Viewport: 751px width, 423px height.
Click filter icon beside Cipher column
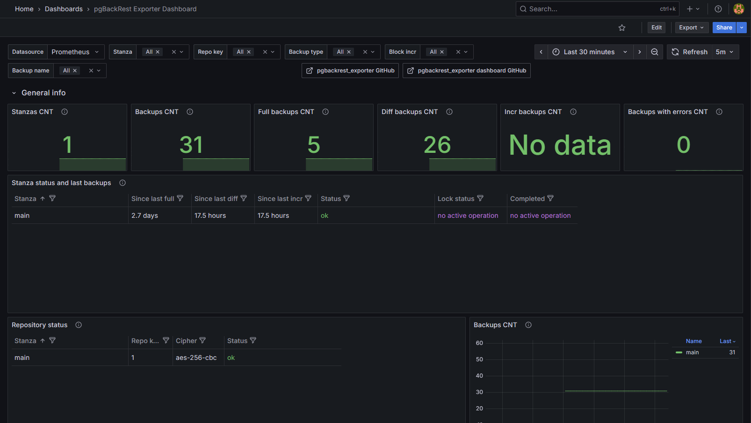coord(202,341)
